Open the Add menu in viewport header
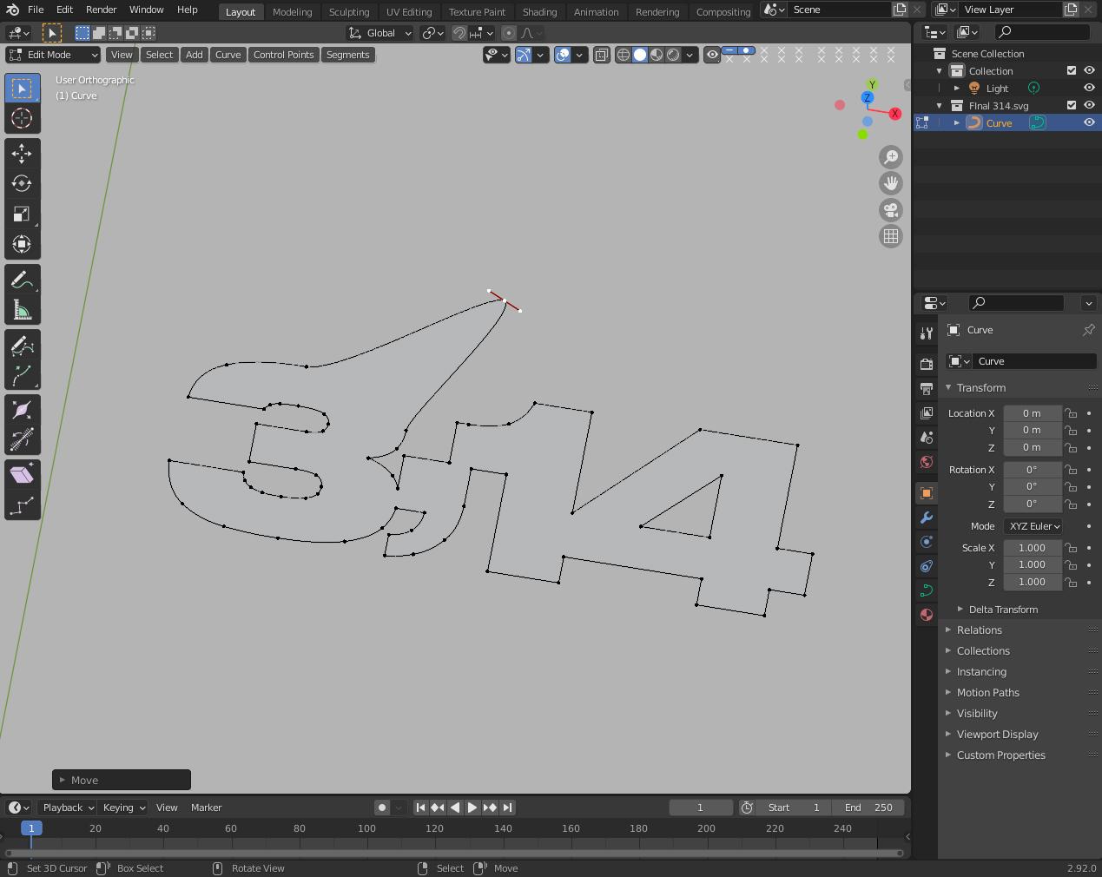Image resolution: width=1102 pixels, height=877 pixels. tap(195, 55)
